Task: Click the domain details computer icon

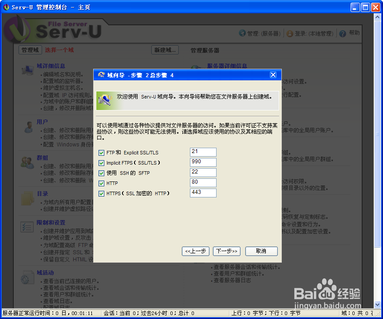Action: coord(28,71)
